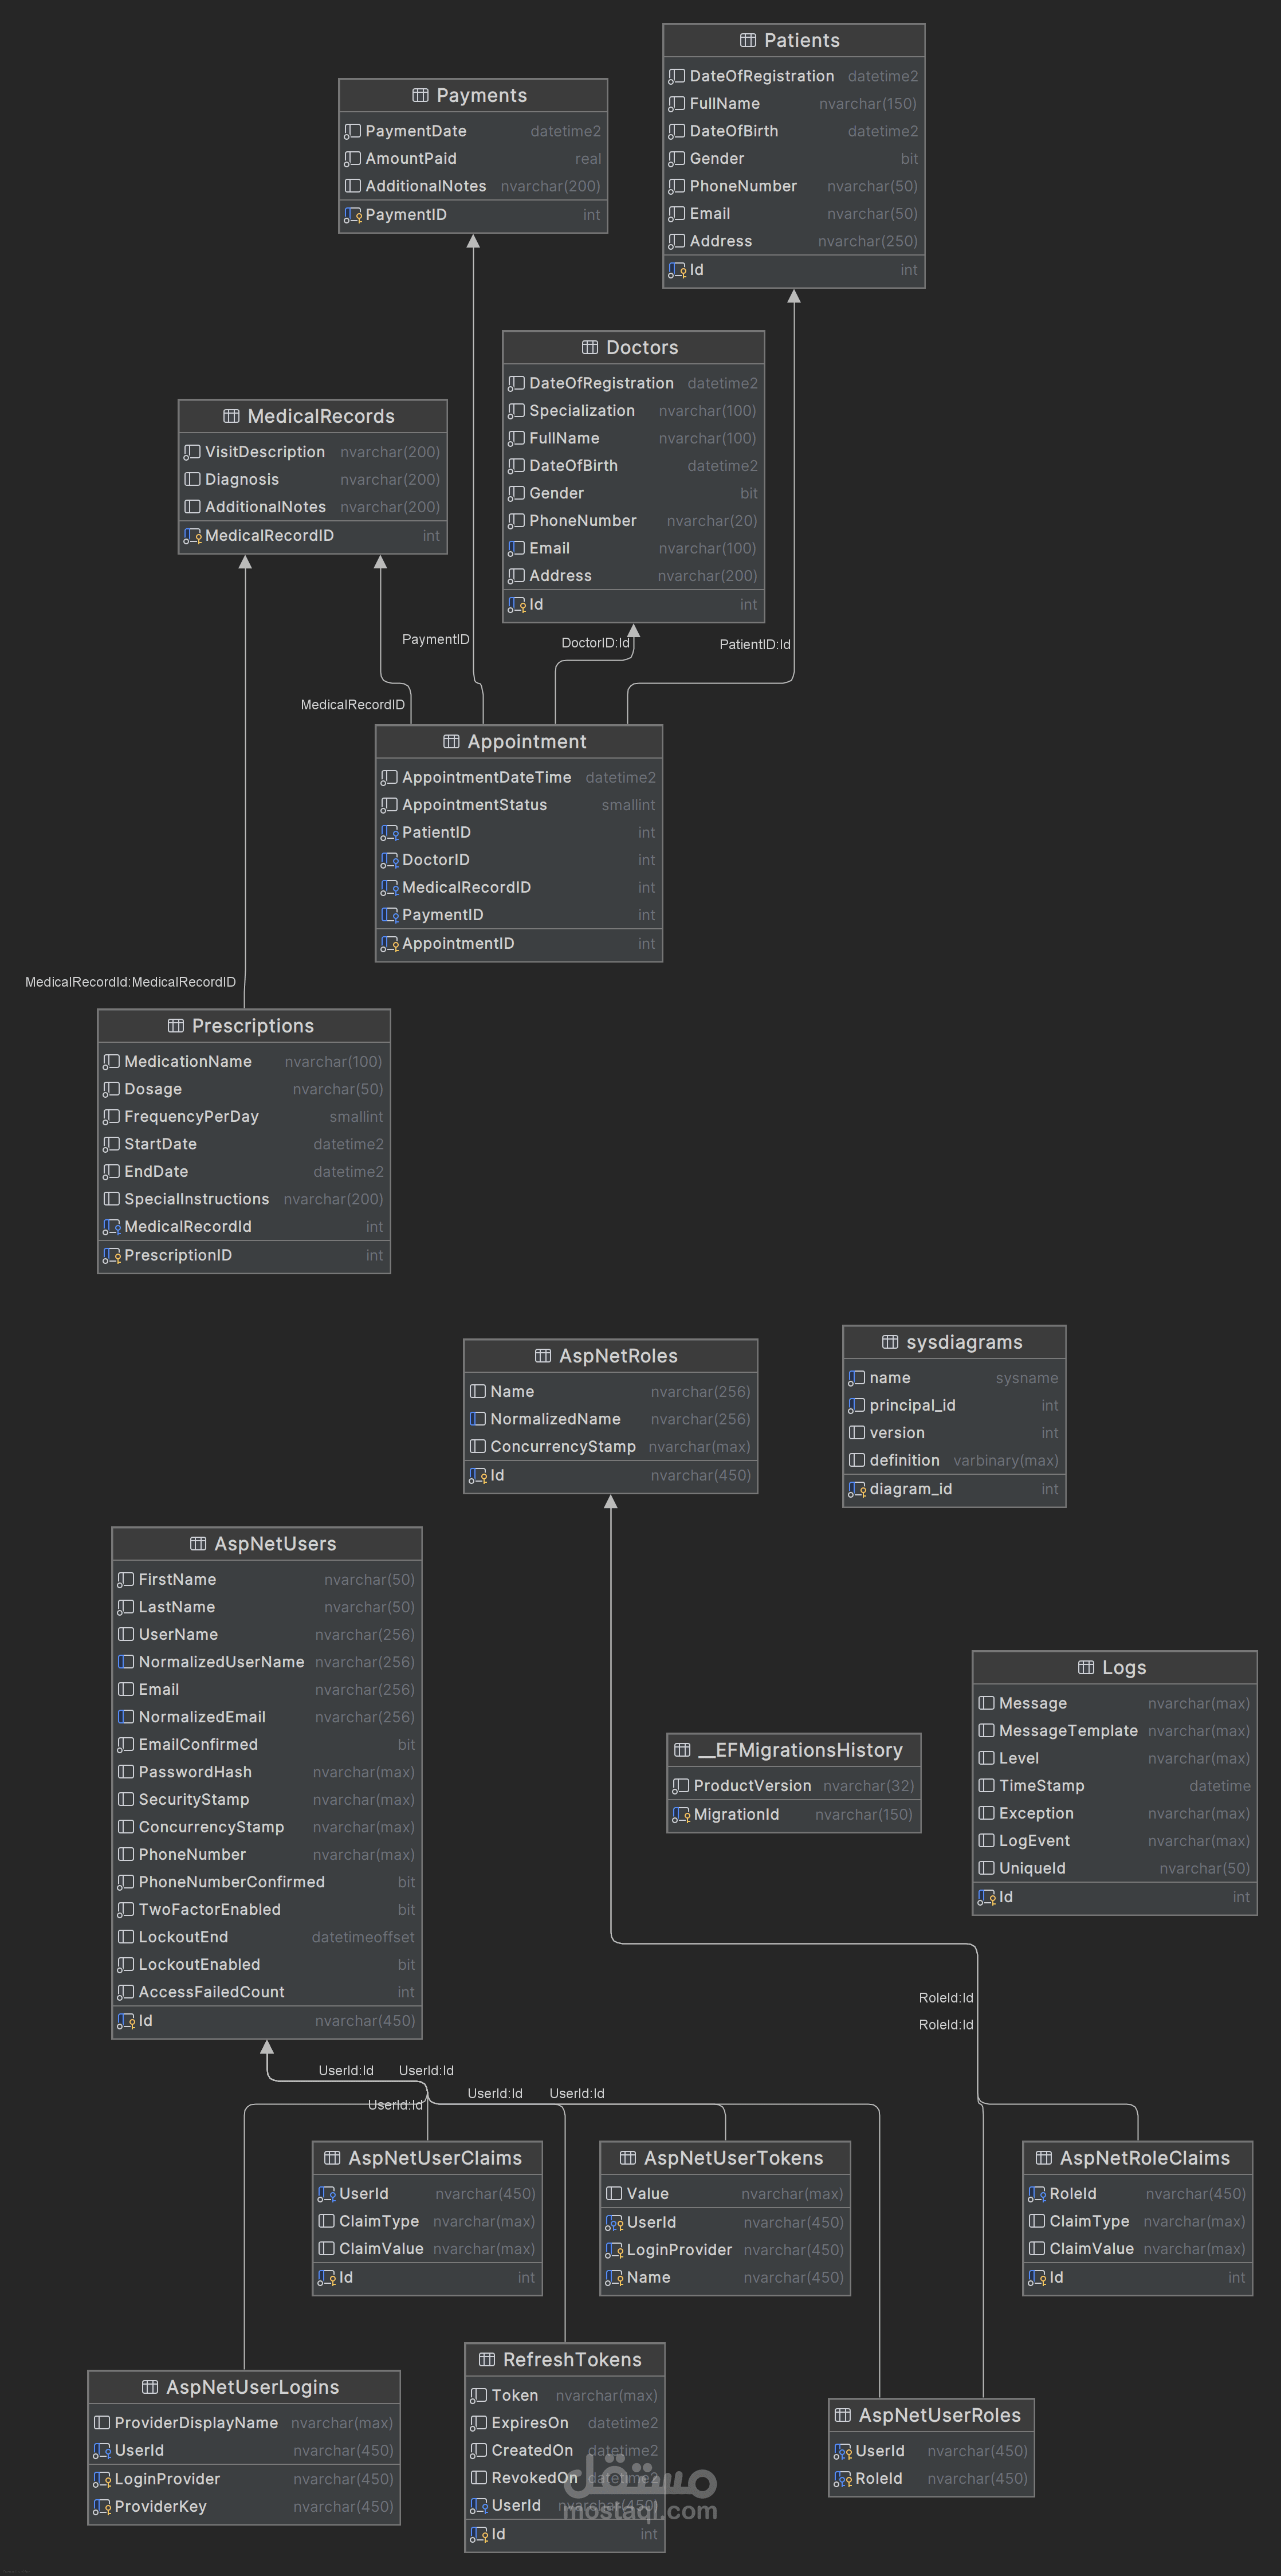Click the MedicalRecordId:MedicalRecordID relationship label
This screenshot has height=2576, width=1281.
tap(130, 982)
